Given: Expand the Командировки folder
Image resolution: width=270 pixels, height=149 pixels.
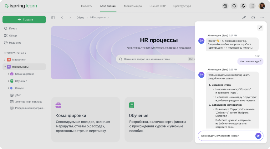Looking at the screenshot, I should click(8, 74).
